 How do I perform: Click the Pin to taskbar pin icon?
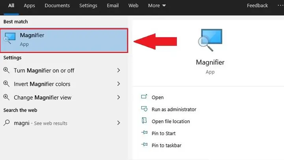pyautogui.click(x=144, y=145)
